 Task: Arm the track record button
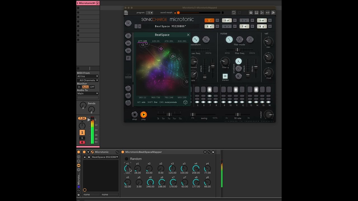(x=82, y=142)
